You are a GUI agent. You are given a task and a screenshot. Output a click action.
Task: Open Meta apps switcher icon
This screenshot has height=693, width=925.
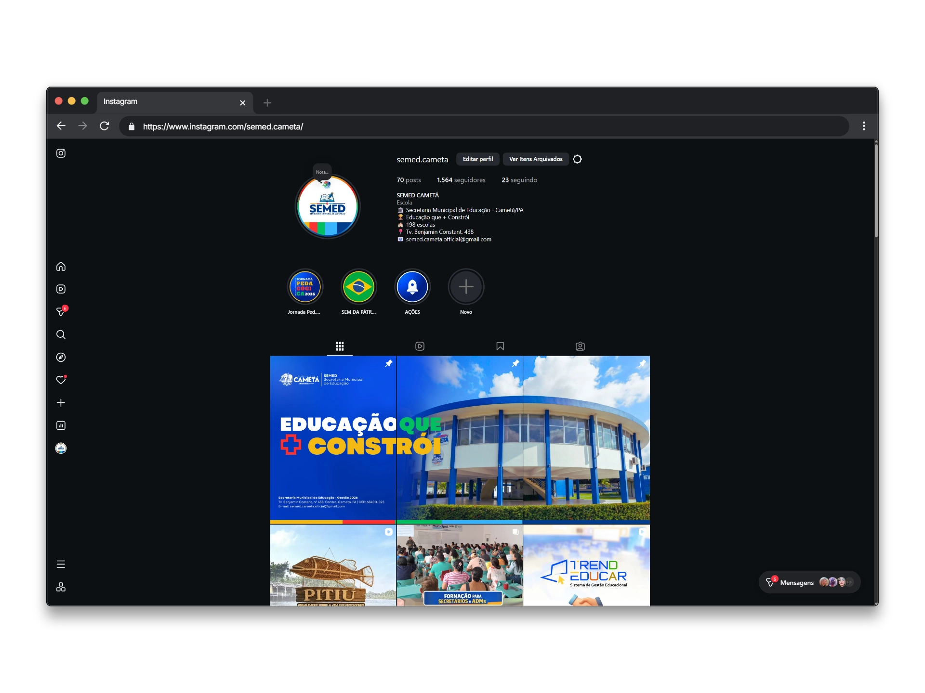(61, 587)
